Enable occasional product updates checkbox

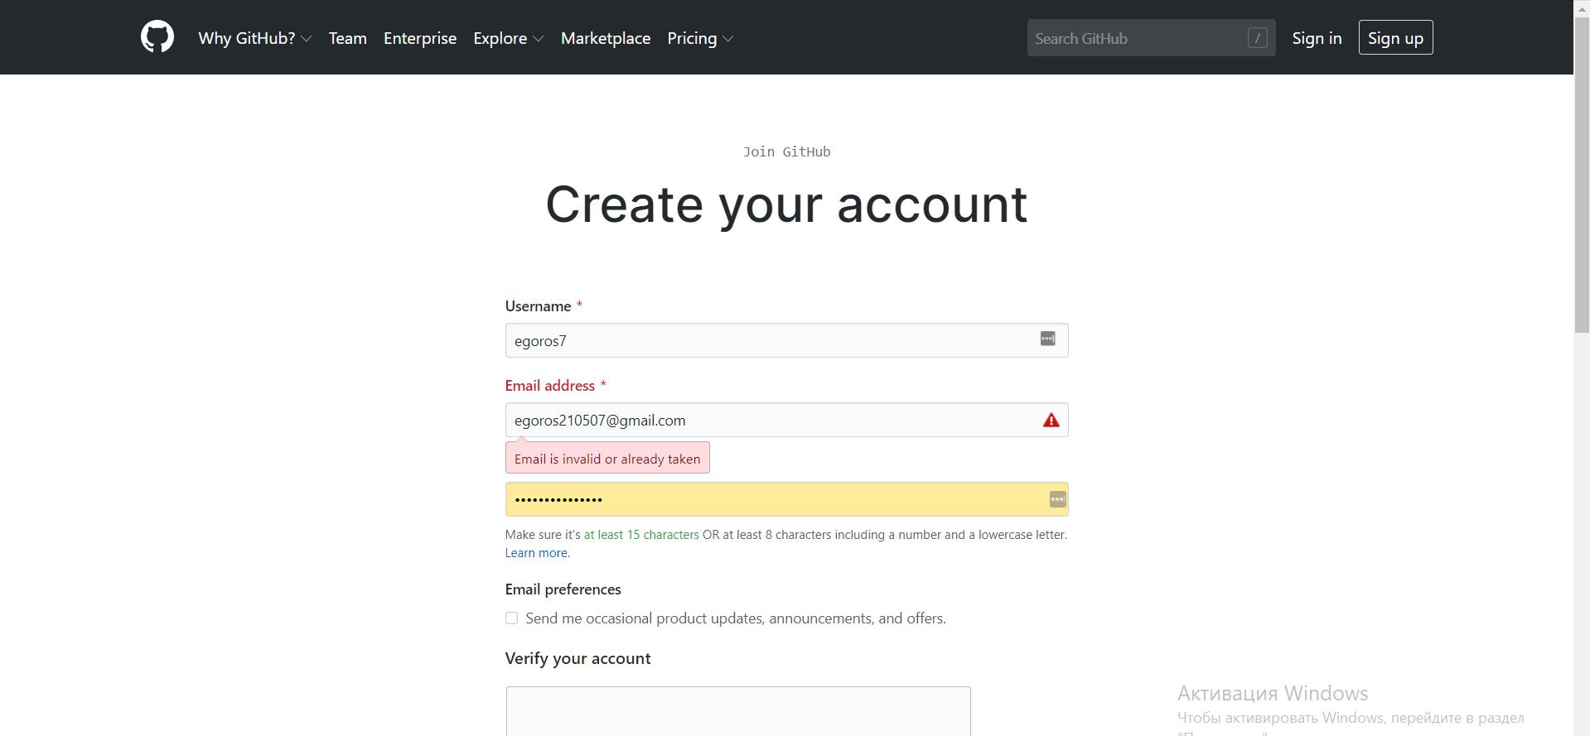[x=511, y=618]
